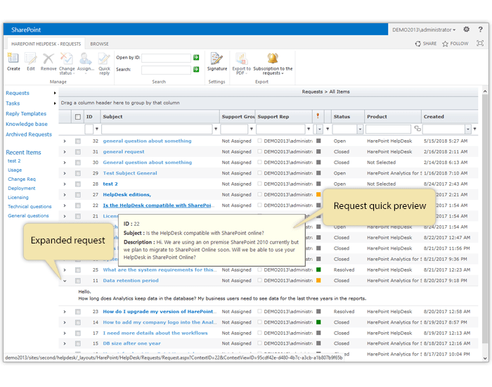Check the box for request 27
Screen dimensions: 492x387
[x=78, y=195]
